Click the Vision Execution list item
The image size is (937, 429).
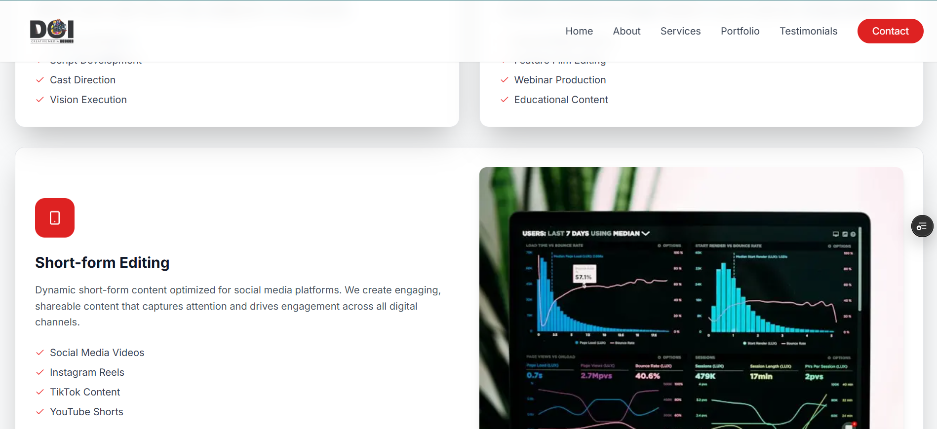tap(88, 100)
